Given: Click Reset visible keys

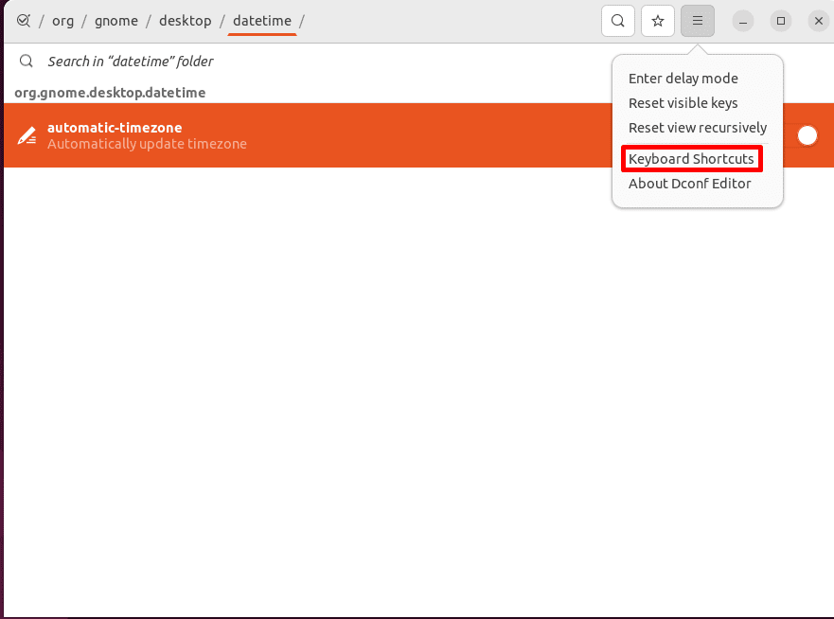Looking at the screenshot, I should click(x=684, y=102).
